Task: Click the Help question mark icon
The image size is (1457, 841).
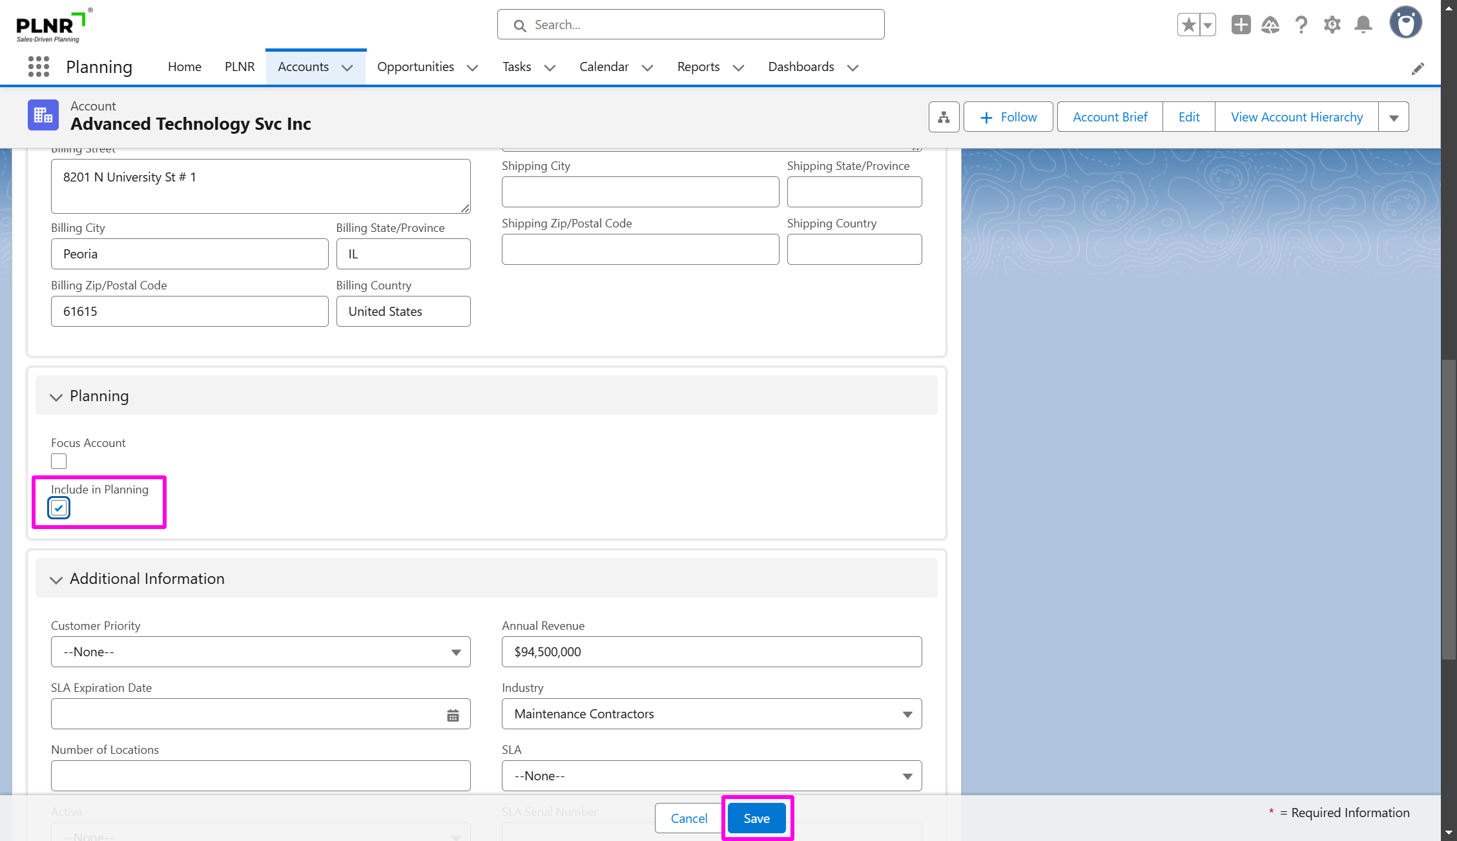Action: pyautogui.click(x=1301, y=25)
